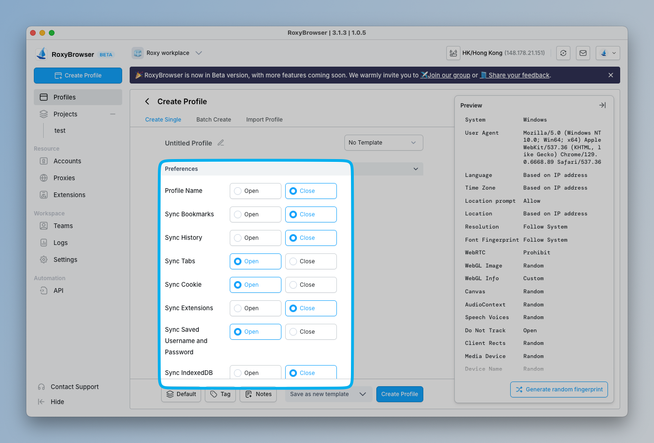Set Sync History to Open
Image resolution: width=654 pixels, height=443 pixels.
pyautogui.click(x=255, y=238)
